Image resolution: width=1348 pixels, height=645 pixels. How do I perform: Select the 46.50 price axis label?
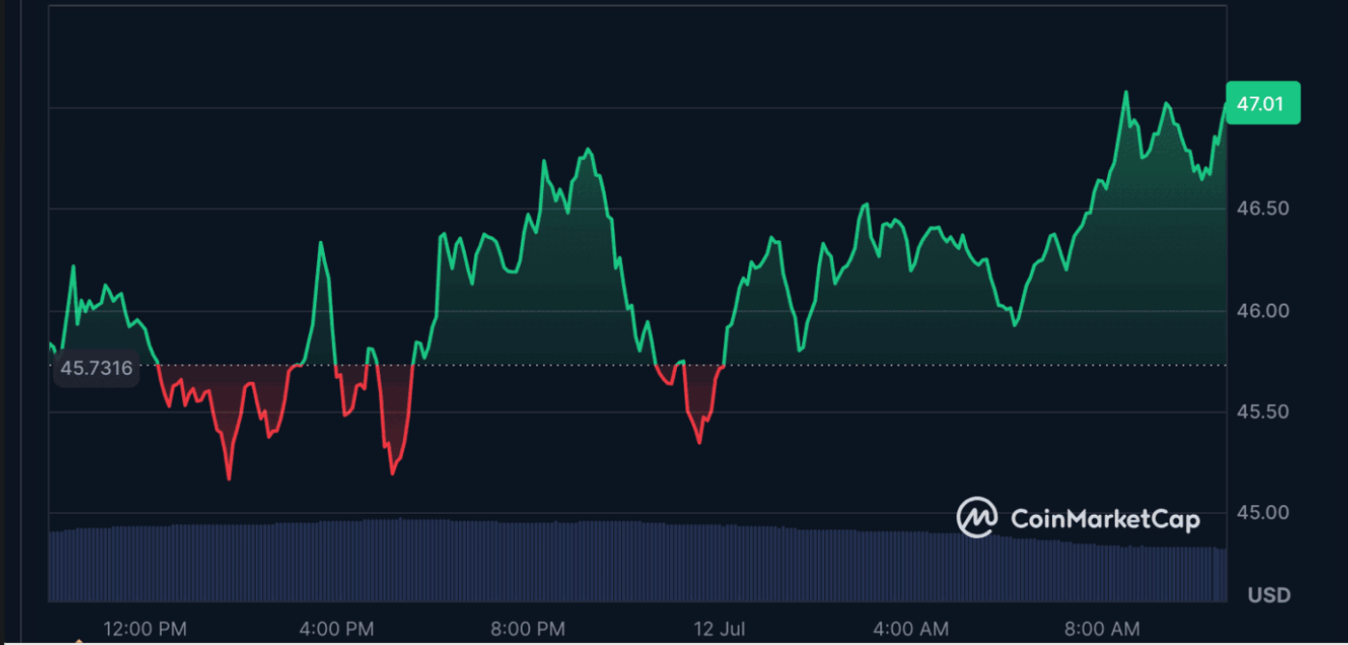[1262, 209]
